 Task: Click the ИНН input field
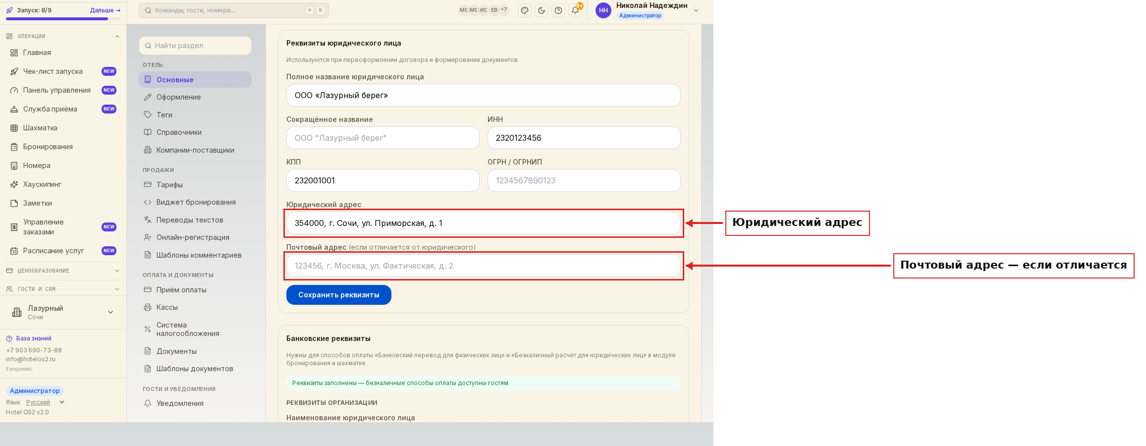tap(584, 138)
